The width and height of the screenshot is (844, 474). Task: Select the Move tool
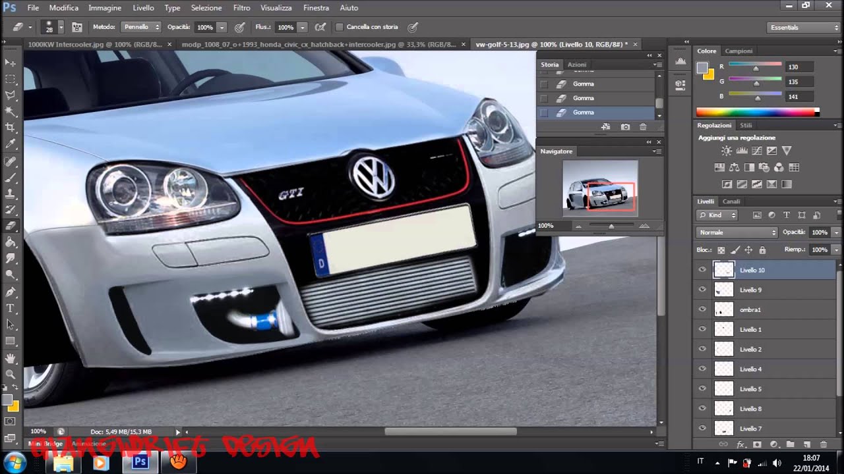pyautogui.click(x=11, y=63)
